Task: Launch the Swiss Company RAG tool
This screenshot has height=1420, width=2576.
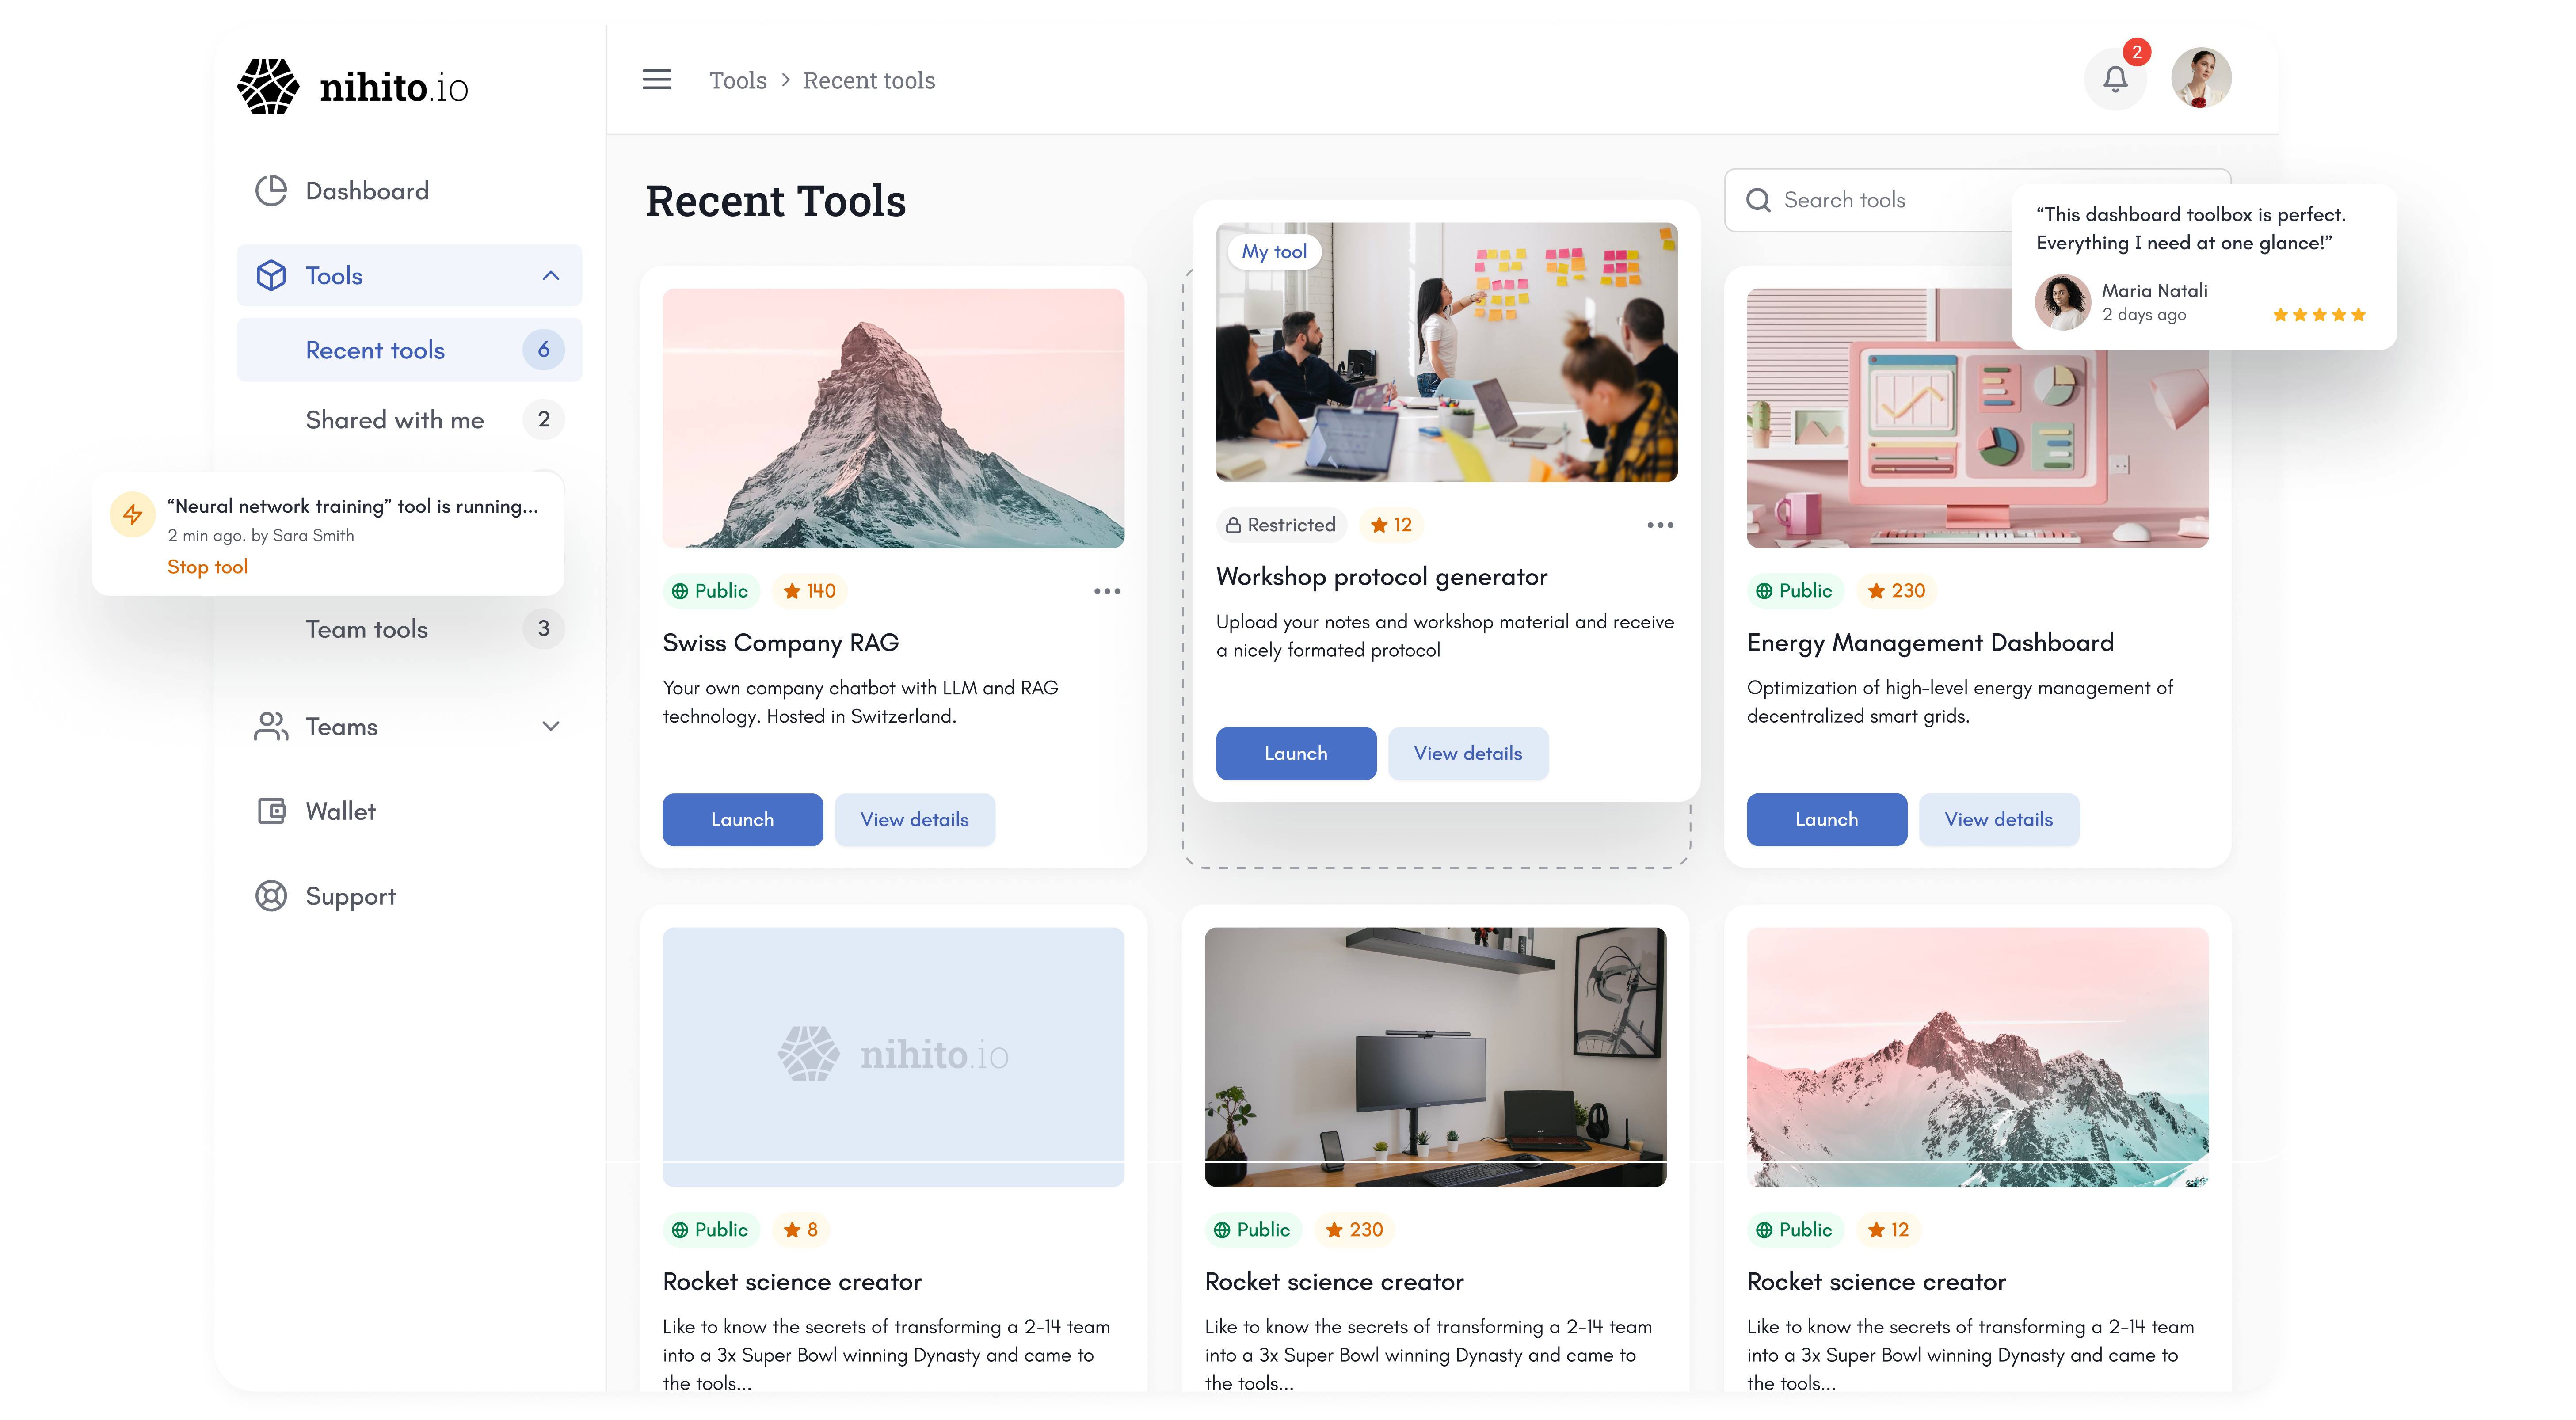Action: pos(742,819)
